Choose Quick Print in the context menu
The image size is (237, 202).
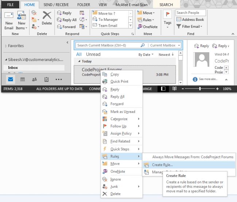click(x=122, y=81)
